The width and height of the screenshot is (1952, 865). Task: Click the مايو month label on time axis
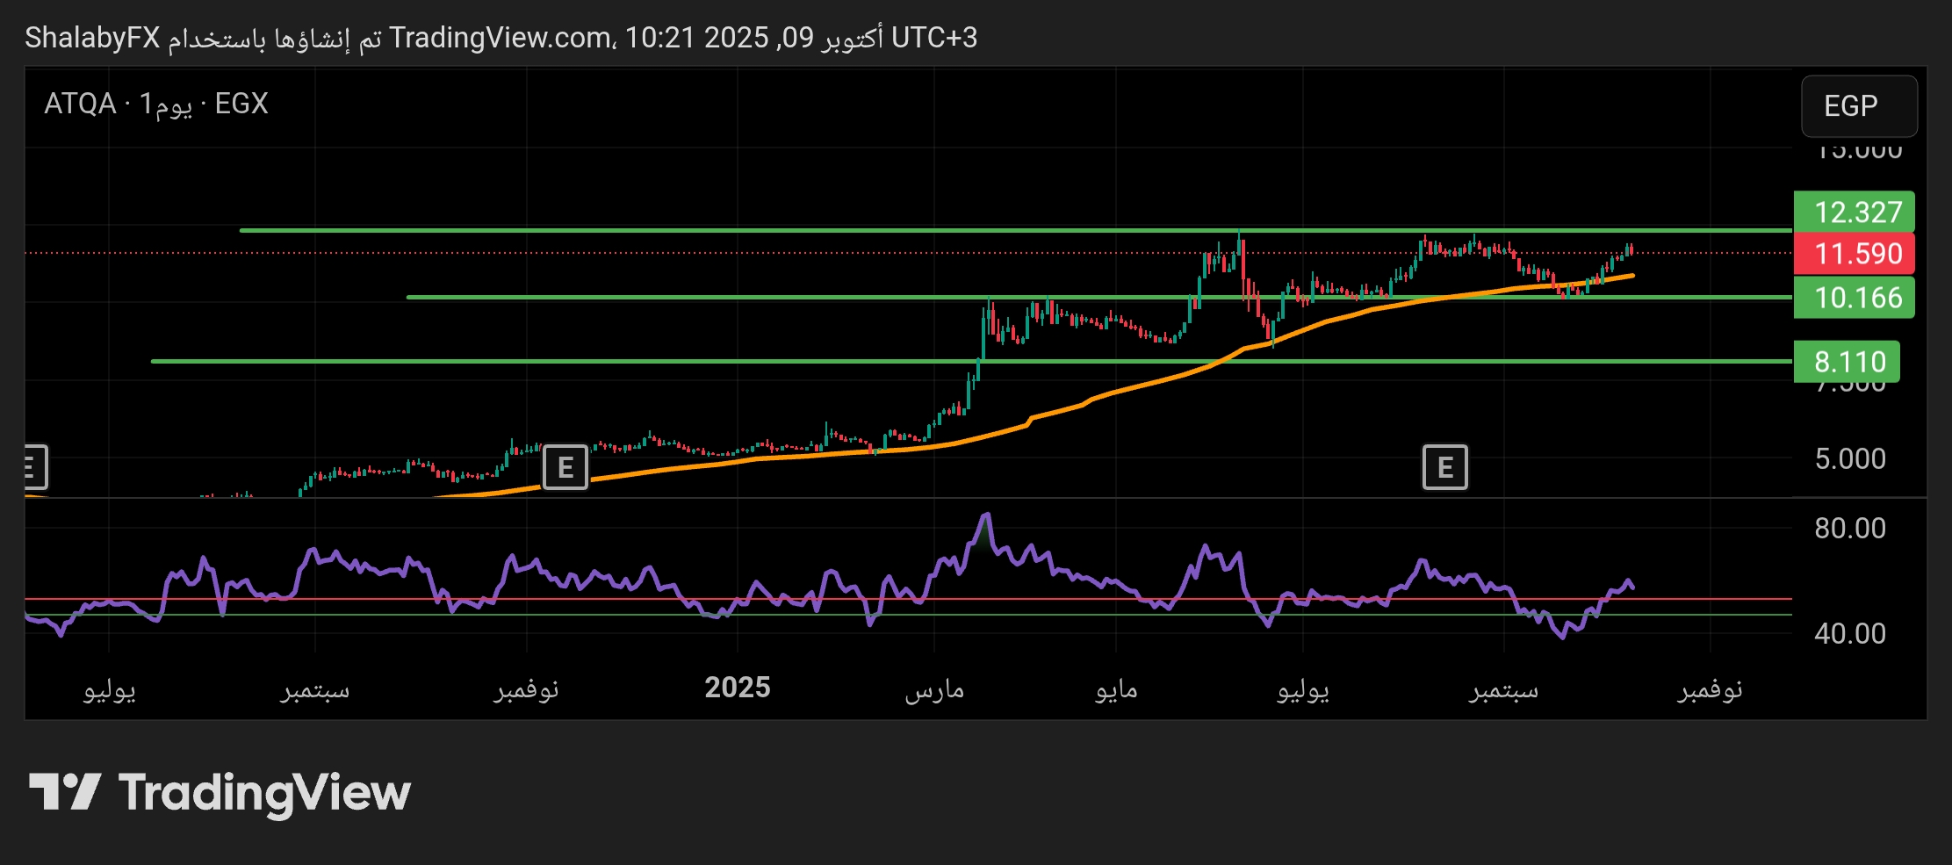tap(1116, 689)
